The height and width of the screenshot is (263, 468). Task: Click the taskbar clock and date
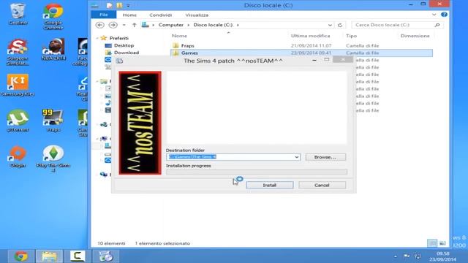click(442, 256)
